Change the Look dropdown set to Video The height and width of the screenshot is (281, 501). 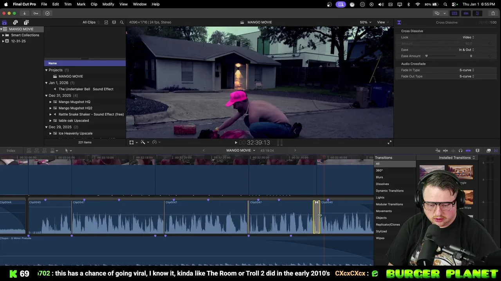pos(469,37)
